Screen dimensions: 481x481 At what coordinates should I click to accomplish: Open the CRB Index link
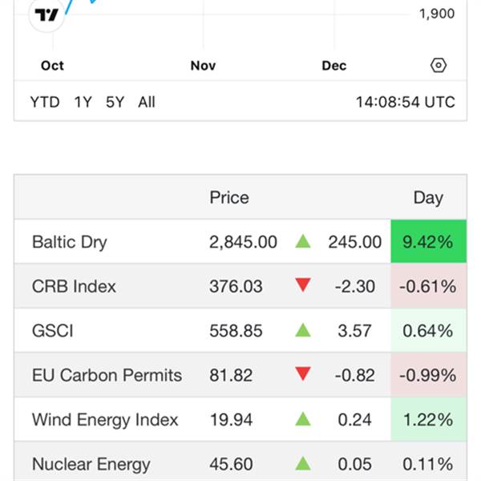[x=74, y=286]
